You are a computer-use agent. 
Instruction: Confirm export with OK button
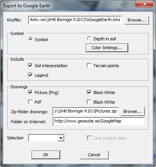point(46,155)
